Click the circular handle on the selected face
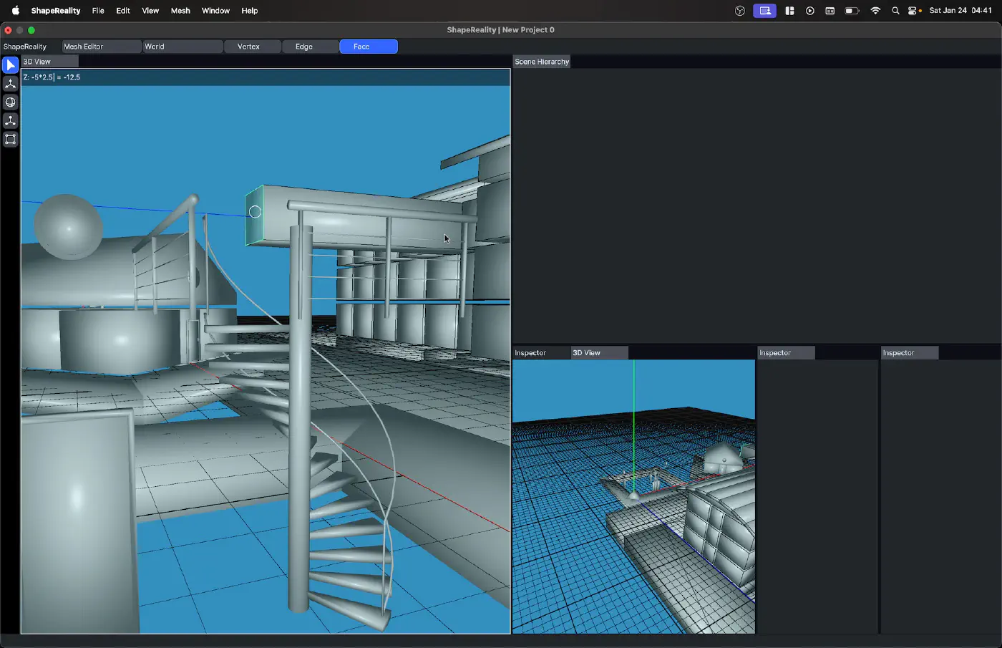1002x648 pixels. (x=255, y=212)
